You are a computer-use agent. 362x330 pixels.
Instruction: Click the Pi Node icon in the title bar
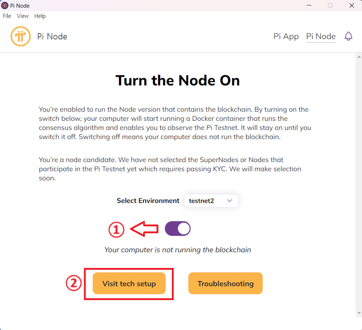pyautogui.click(x=5, y=5)
